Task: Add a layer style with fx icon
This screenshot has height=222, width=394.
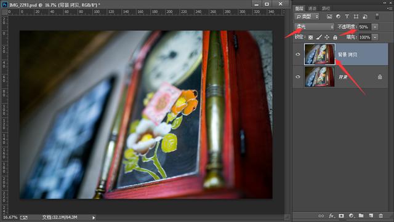Action: click(331, 216)
